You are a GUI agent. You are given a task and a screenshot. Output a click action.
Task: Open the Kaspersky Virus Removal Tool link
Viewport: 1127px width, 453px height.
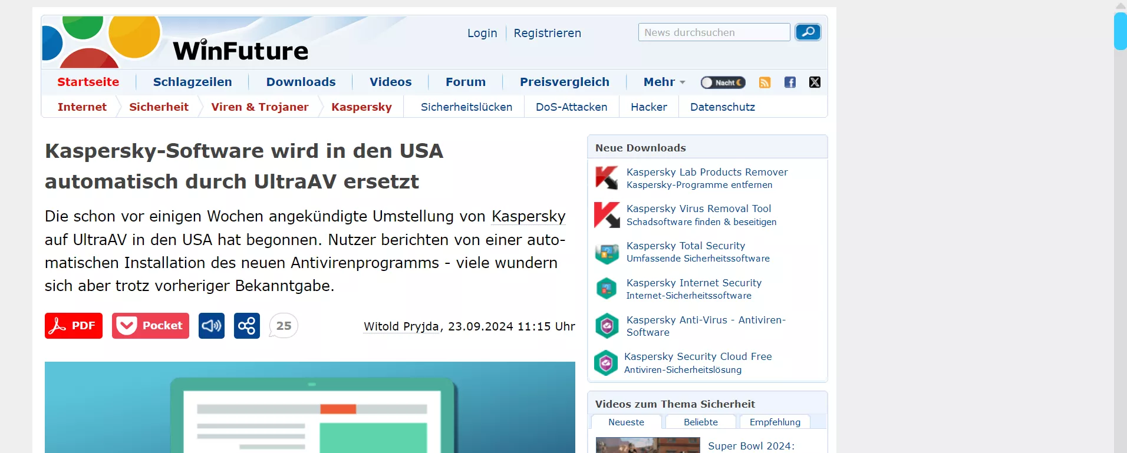(x=698, y=209)
